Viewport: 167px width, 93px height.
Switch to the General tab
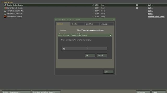[x=63, y=24]
